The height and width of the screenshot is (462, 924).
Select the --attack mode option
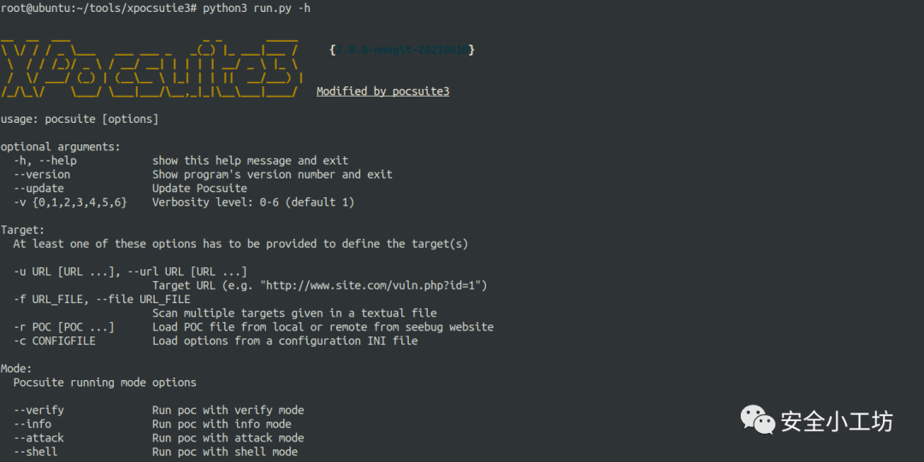point(38,438)
